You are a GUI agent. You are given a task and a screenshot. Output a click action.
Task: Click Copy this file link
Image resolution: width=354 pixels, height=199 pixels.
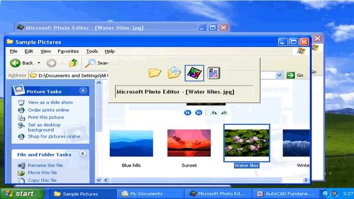pos(42,180)
